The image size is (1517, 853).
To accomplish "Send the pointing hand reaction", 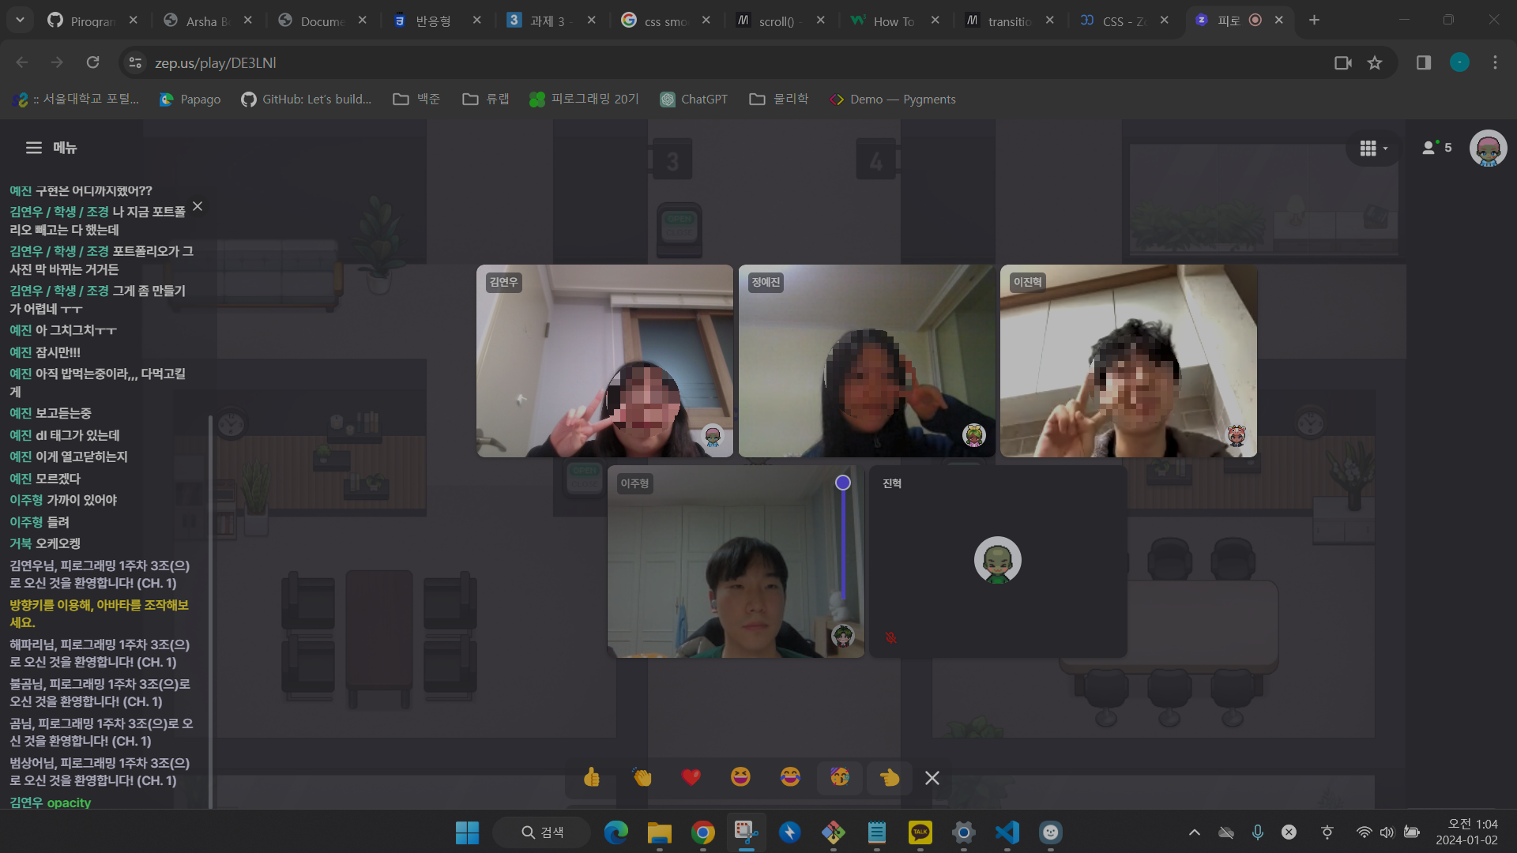I will pos(889,778).
